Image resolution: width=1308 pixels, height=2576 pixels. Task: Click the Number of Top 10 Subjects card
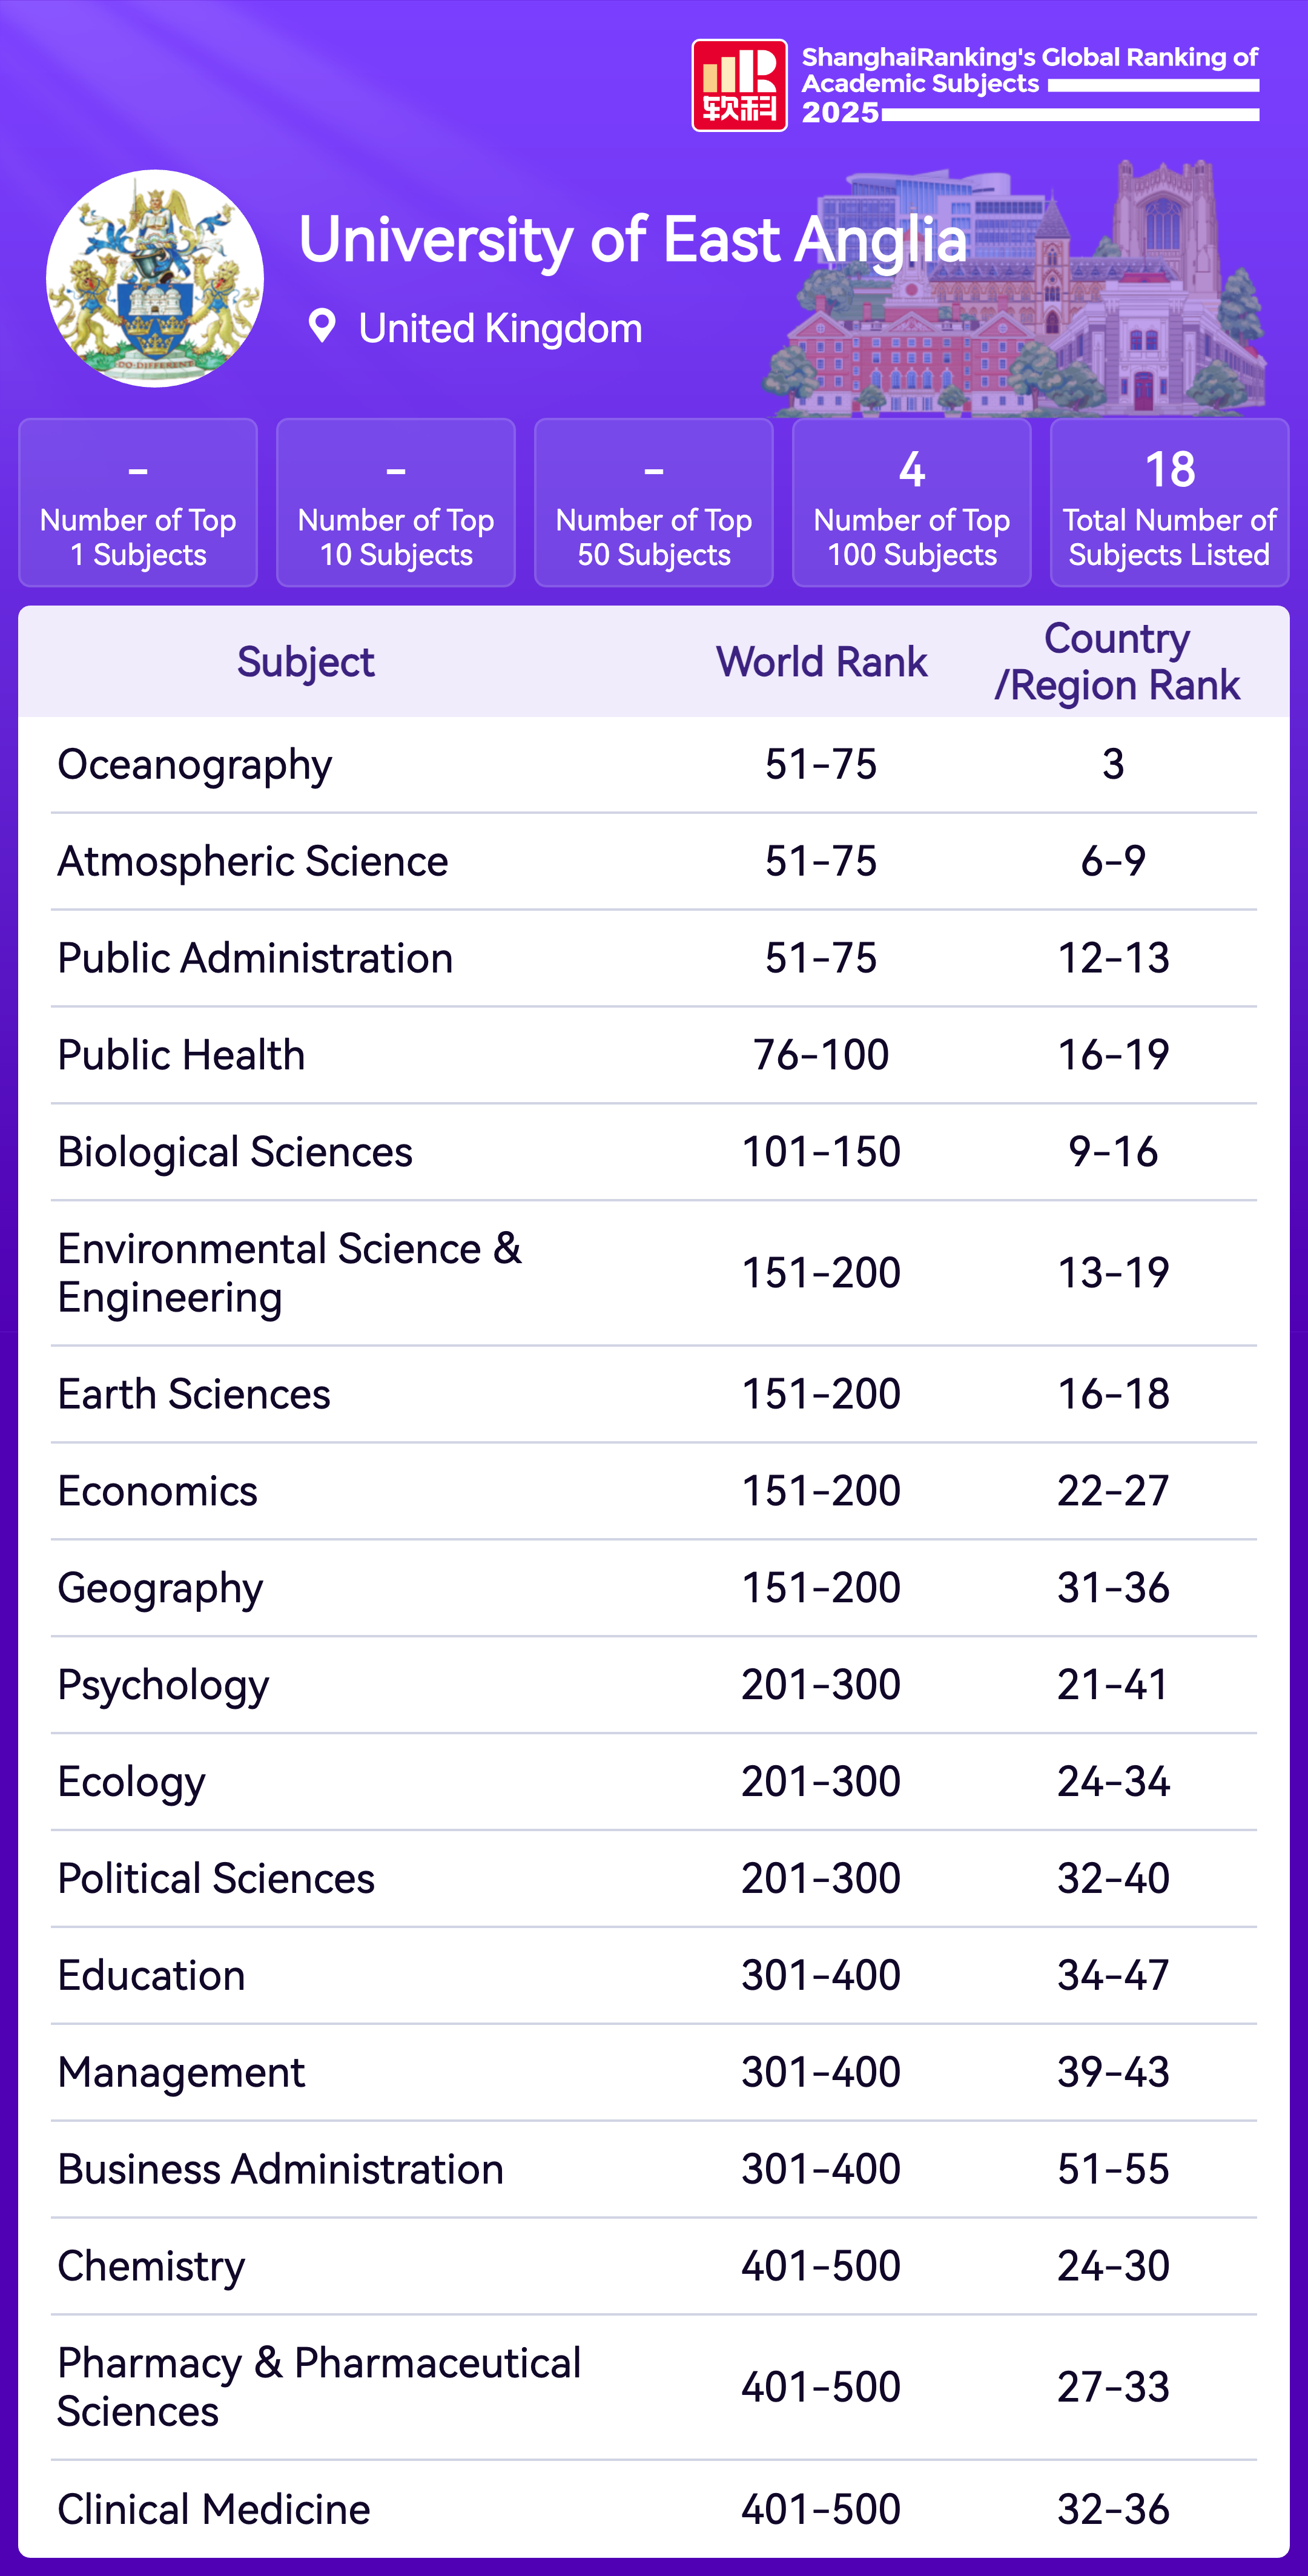point(396,503)
